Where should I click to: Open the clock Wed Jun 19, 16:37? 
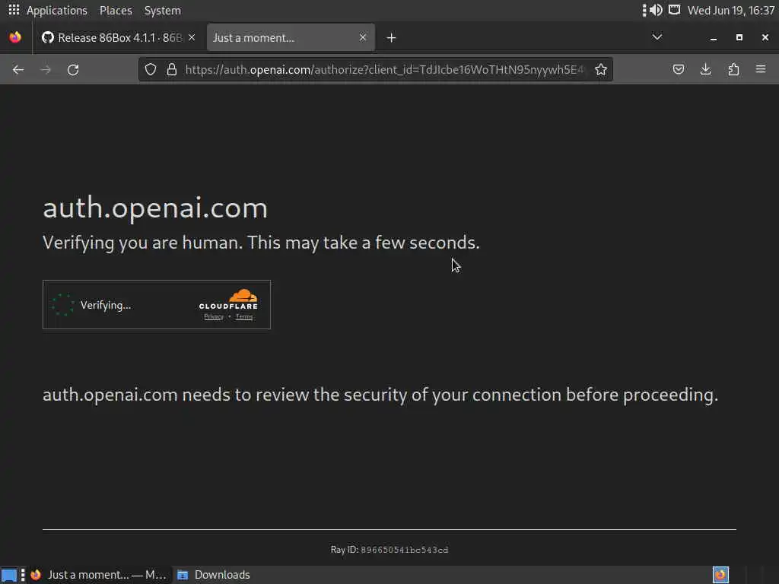731,11
